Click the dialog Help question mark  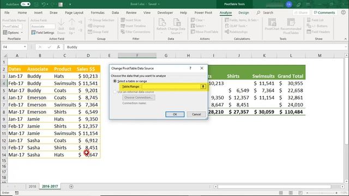(x=190, y=68)
